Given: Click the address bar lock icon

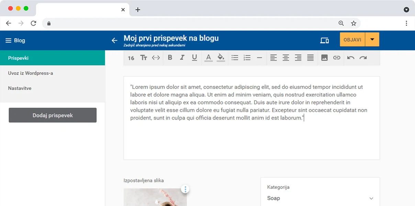Looking at the screenshot, I should click(49, 23).
